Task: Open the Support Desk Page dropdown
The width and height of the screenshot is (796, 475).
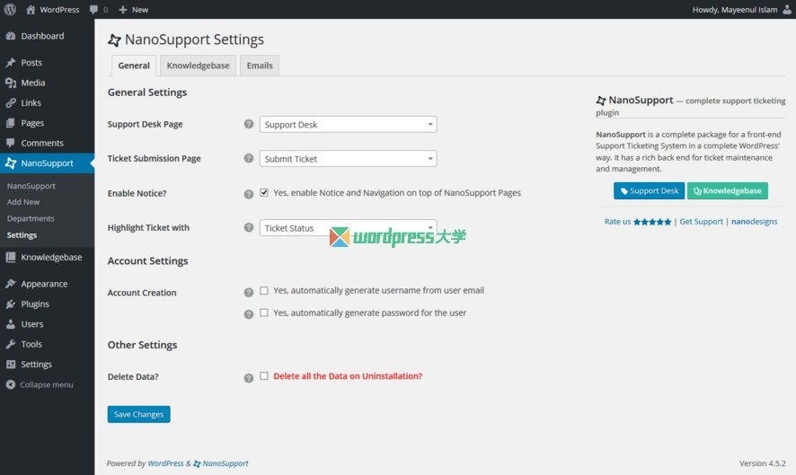Action: tap(349, 124)
